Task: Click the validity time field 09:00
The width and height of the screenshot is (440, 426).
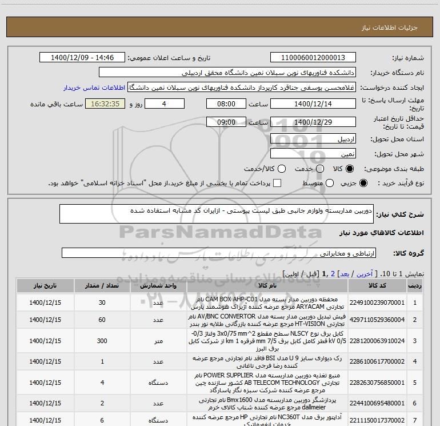Action: point(226,122)
